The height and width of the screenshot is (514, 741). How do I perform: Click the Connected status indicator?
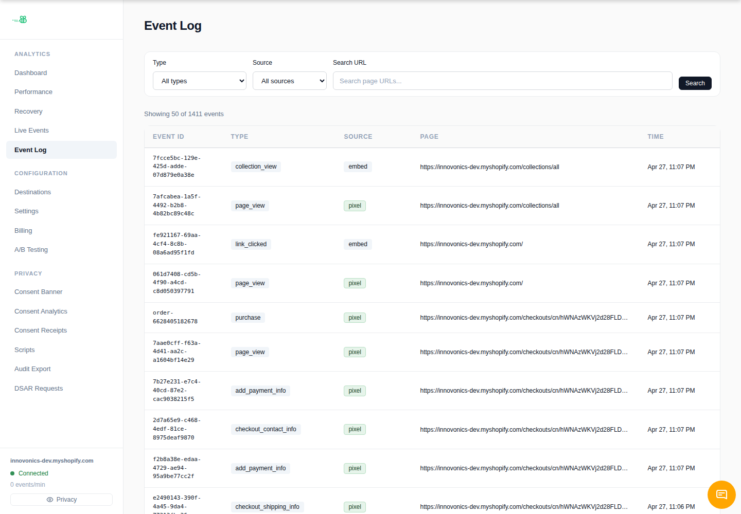[x=29, y=473]
